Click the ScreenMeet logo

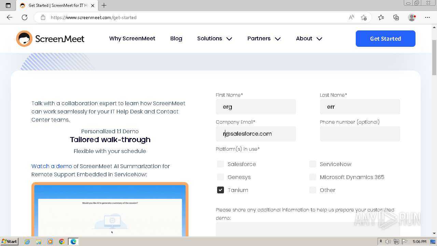click(x=50, y=39)
